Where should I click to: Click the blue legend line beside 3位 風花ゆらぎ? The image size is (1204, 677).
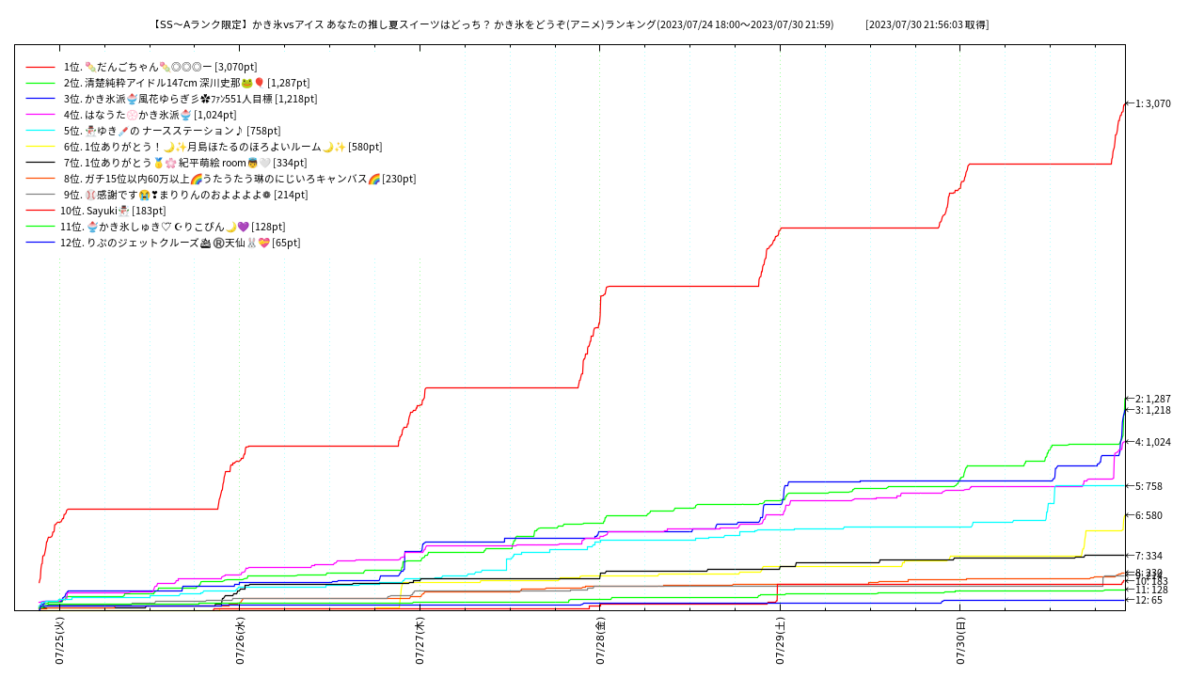click(x=40, y=99)
